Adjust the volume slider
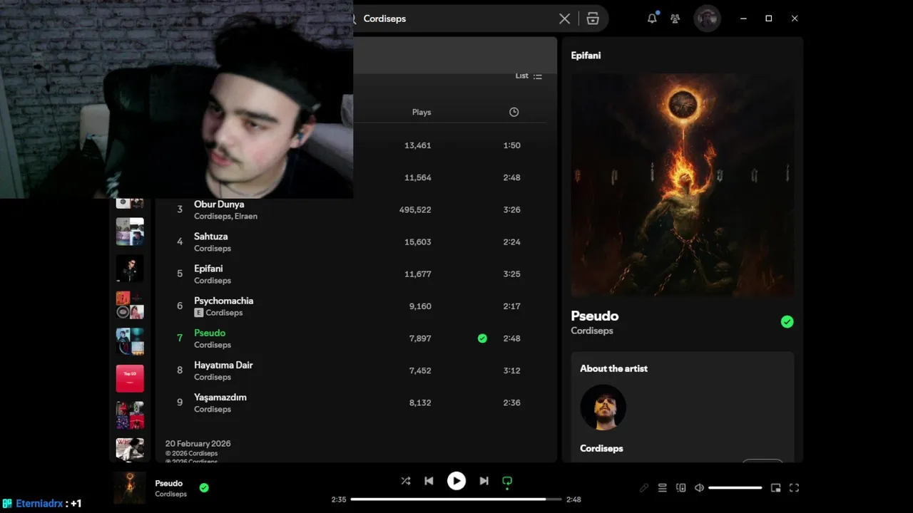The height and width of the screenshot is (513, 913). (735, 488)
